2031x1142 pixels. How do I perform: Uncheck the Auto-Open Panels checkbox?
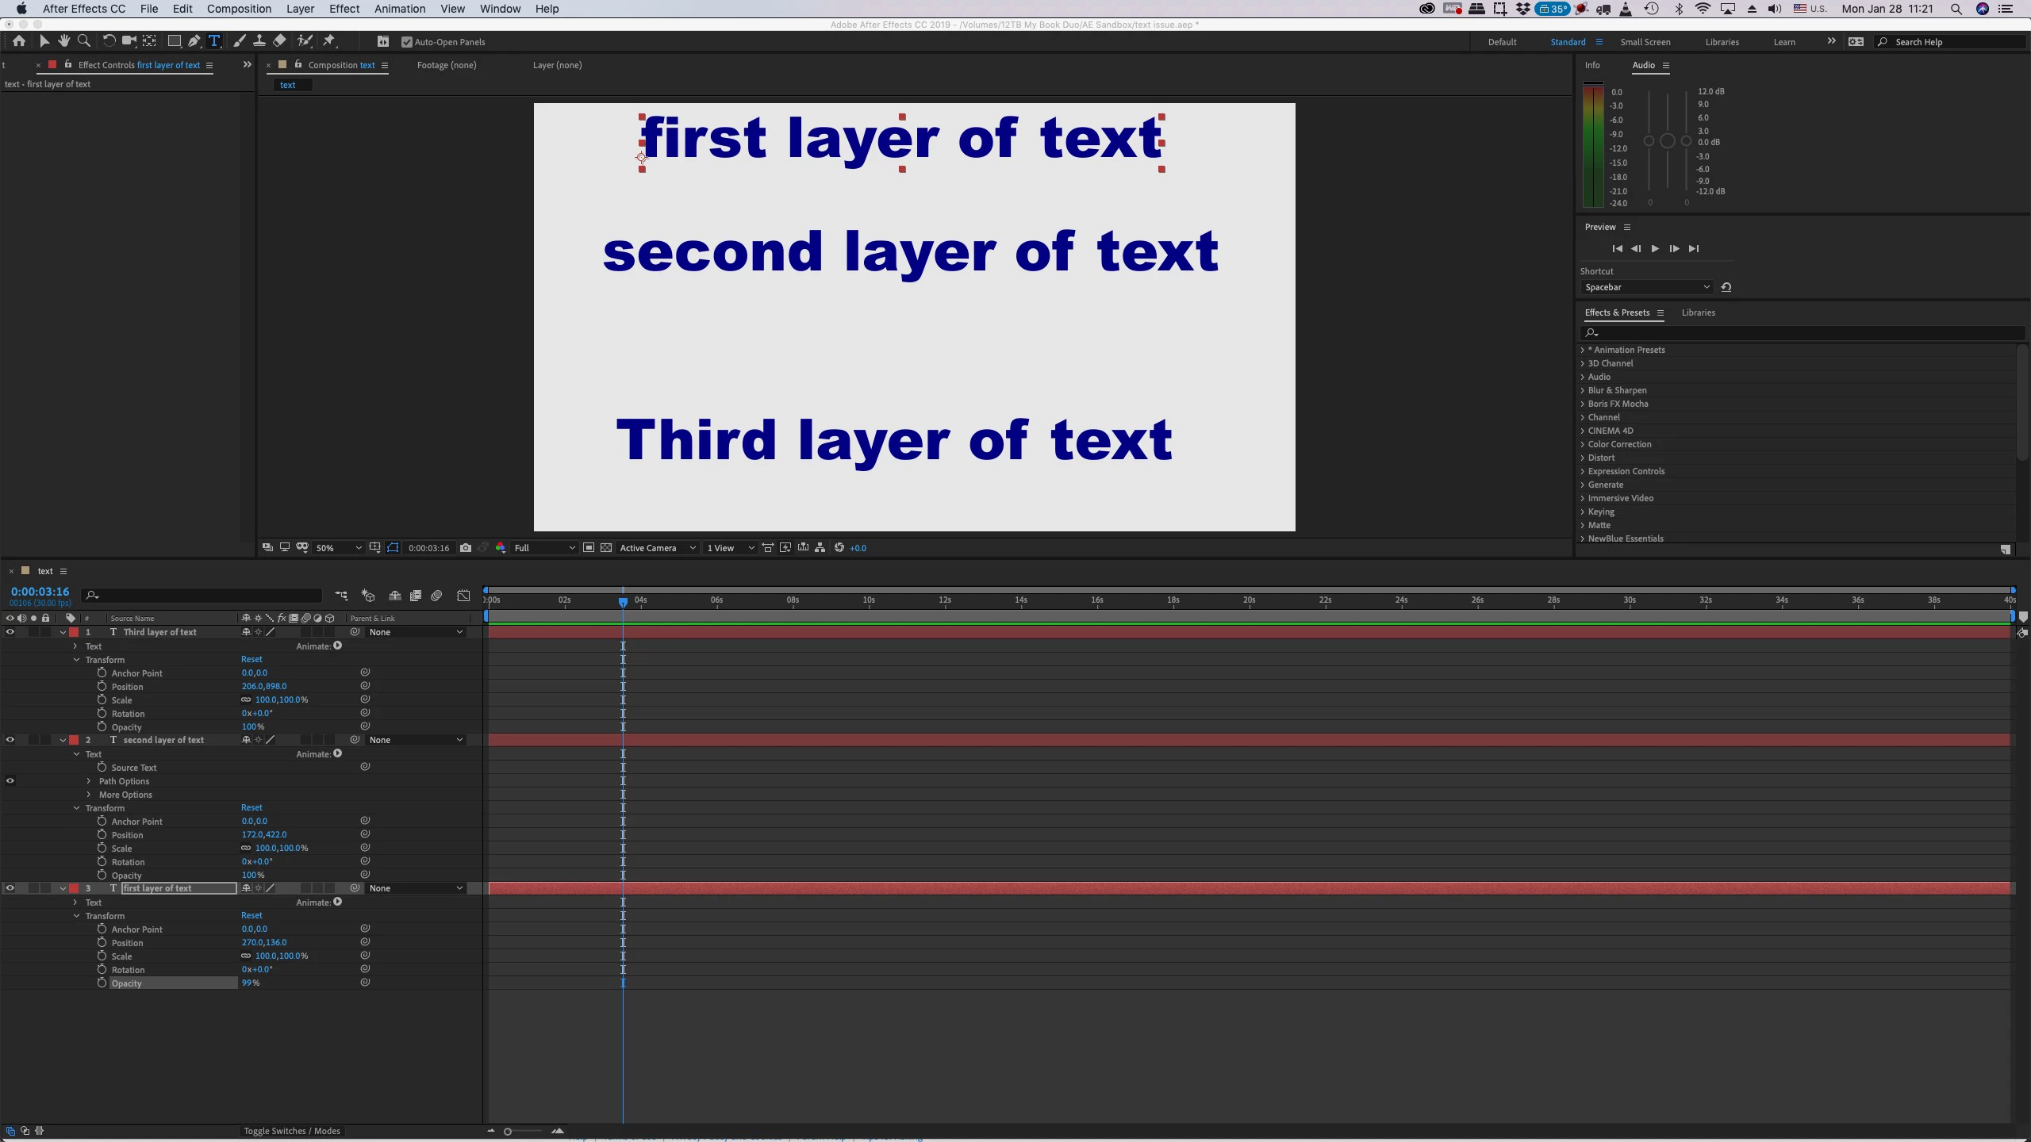click(407, 42)
